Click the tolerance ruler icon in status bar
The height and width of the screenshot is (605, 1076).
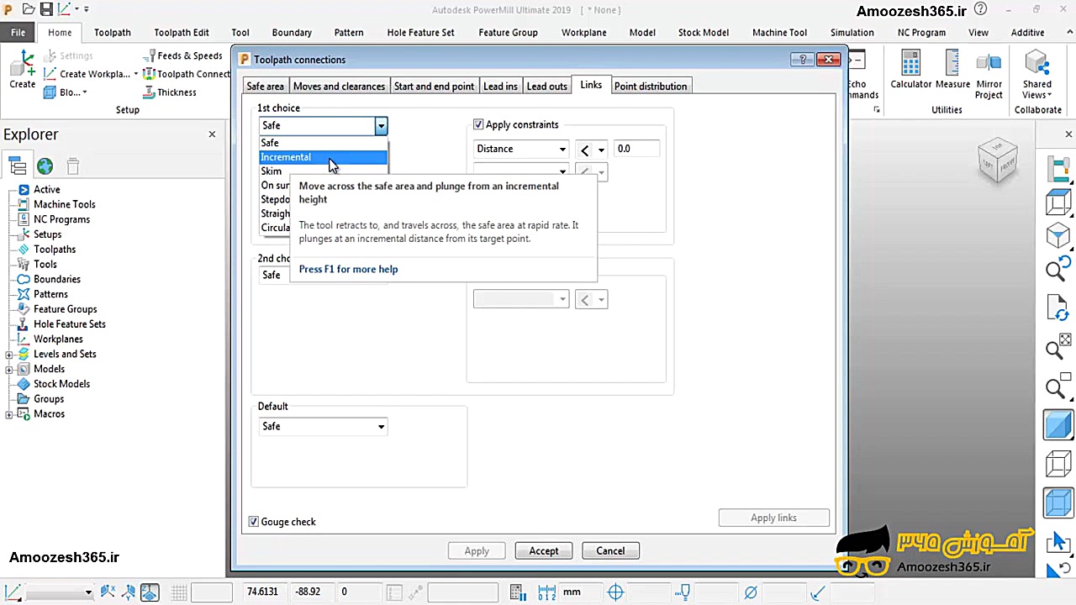click(546, 592)
